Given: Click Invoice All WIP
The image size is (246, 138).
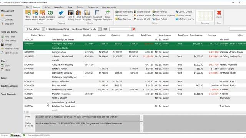Looking at the screenshot, I should pyautogui.click(x=142, y=19).
